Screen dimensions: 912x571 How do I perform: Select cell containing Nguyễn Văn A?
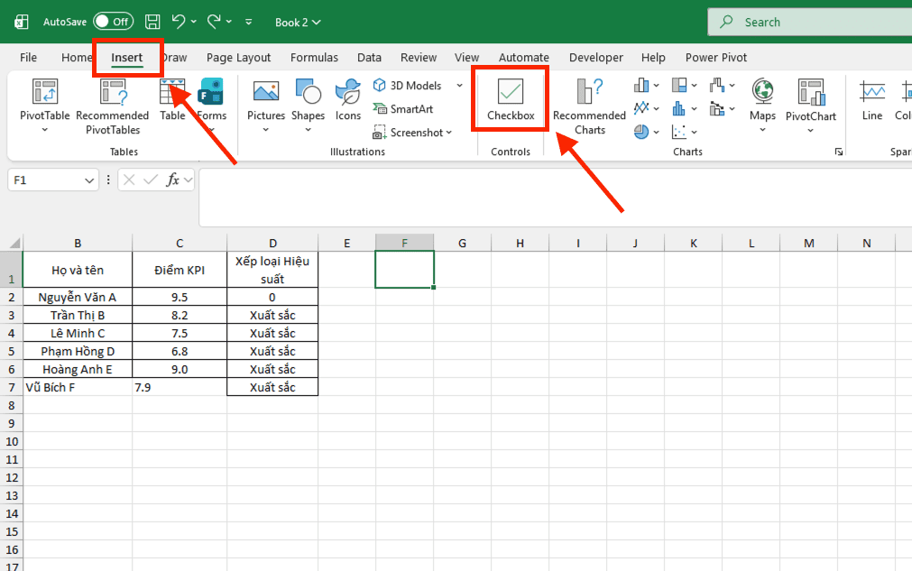point(78,297)
